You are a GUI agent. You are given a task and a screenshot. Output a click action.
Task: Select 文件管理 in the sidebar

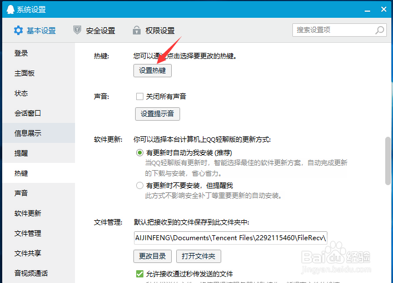(39, 234)
